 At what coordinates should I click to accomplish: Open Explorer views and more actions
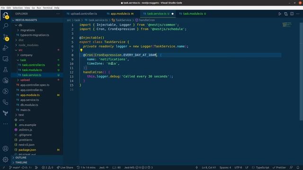coord(58,14)
